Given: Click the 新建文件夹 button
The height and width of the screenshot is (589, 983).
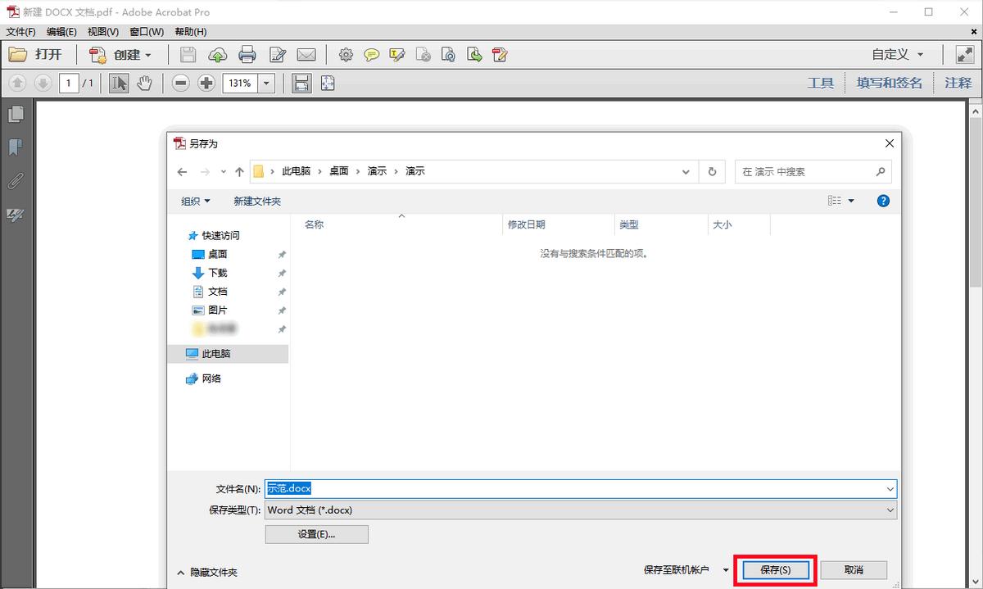Looking at the screenshot, I should tap(256, 200).
